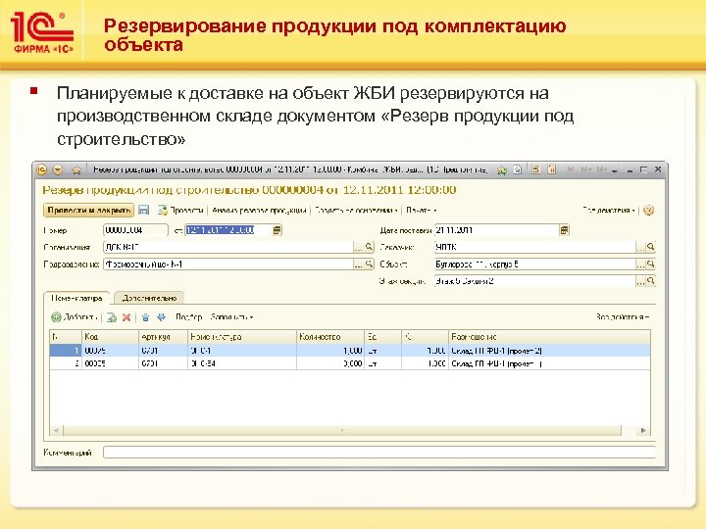
Task: Open the Все действия menu in document toolbar
Action: (x=609, y=210)
